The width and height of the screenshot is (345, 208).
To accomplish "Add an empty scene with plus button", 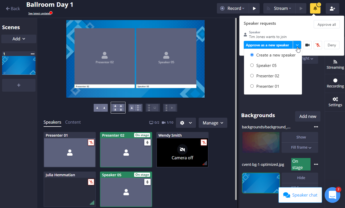I will [x=19, y=85].
